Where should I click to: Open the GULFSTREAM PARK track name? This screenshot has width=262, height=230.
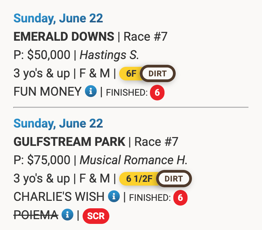(x=69, y=141)
